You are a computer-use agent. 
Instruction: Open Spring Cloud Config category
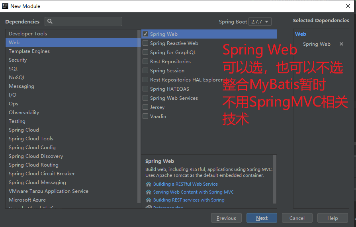coord(72,147)
